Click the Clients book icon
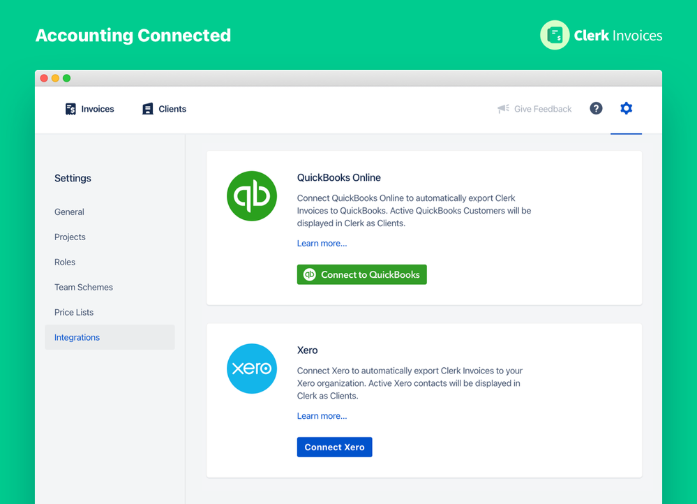The height and width of the screenshot is (504, 697). tap(147, 108)
